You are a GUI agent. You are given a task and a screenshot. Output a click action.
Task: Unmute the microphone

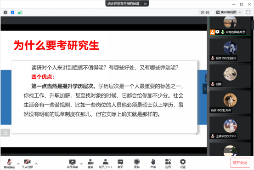tap(9, 164)
